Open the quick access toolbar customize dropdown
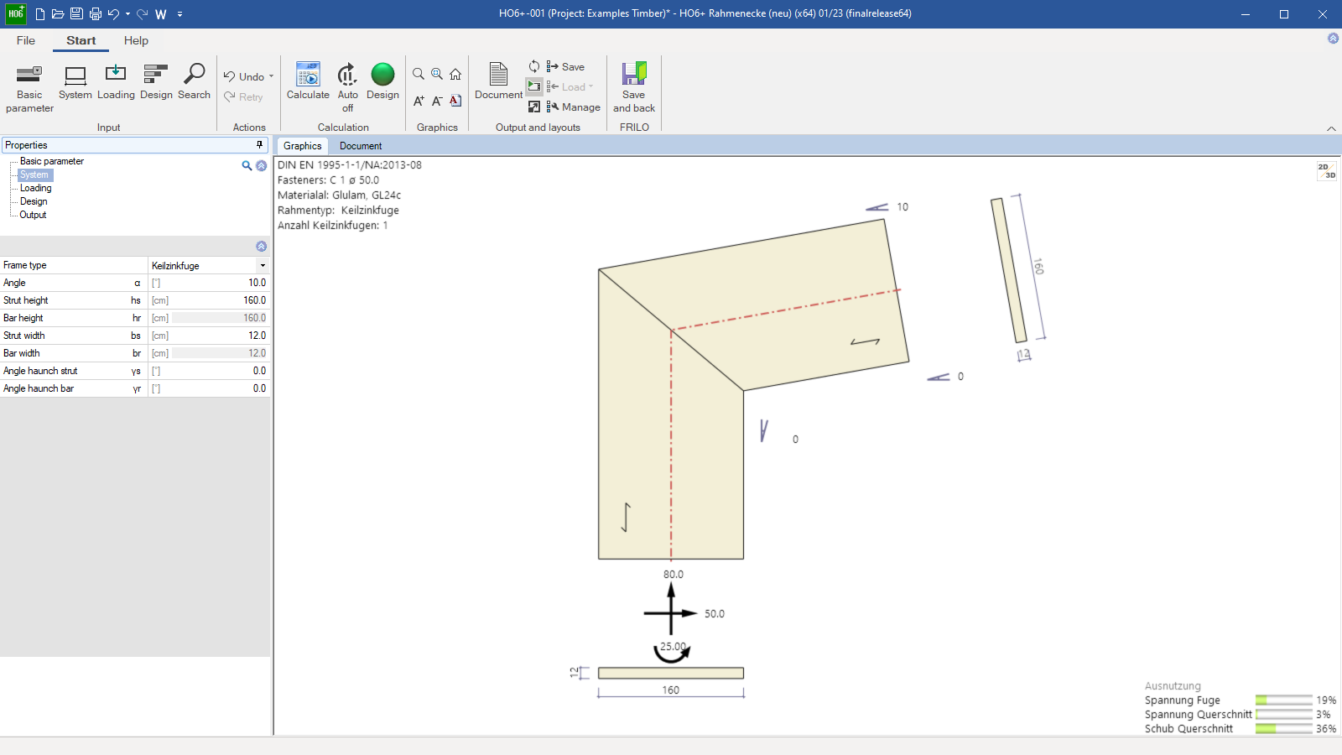This screenshot has height=755, width=1342. (x=179, y=14)
